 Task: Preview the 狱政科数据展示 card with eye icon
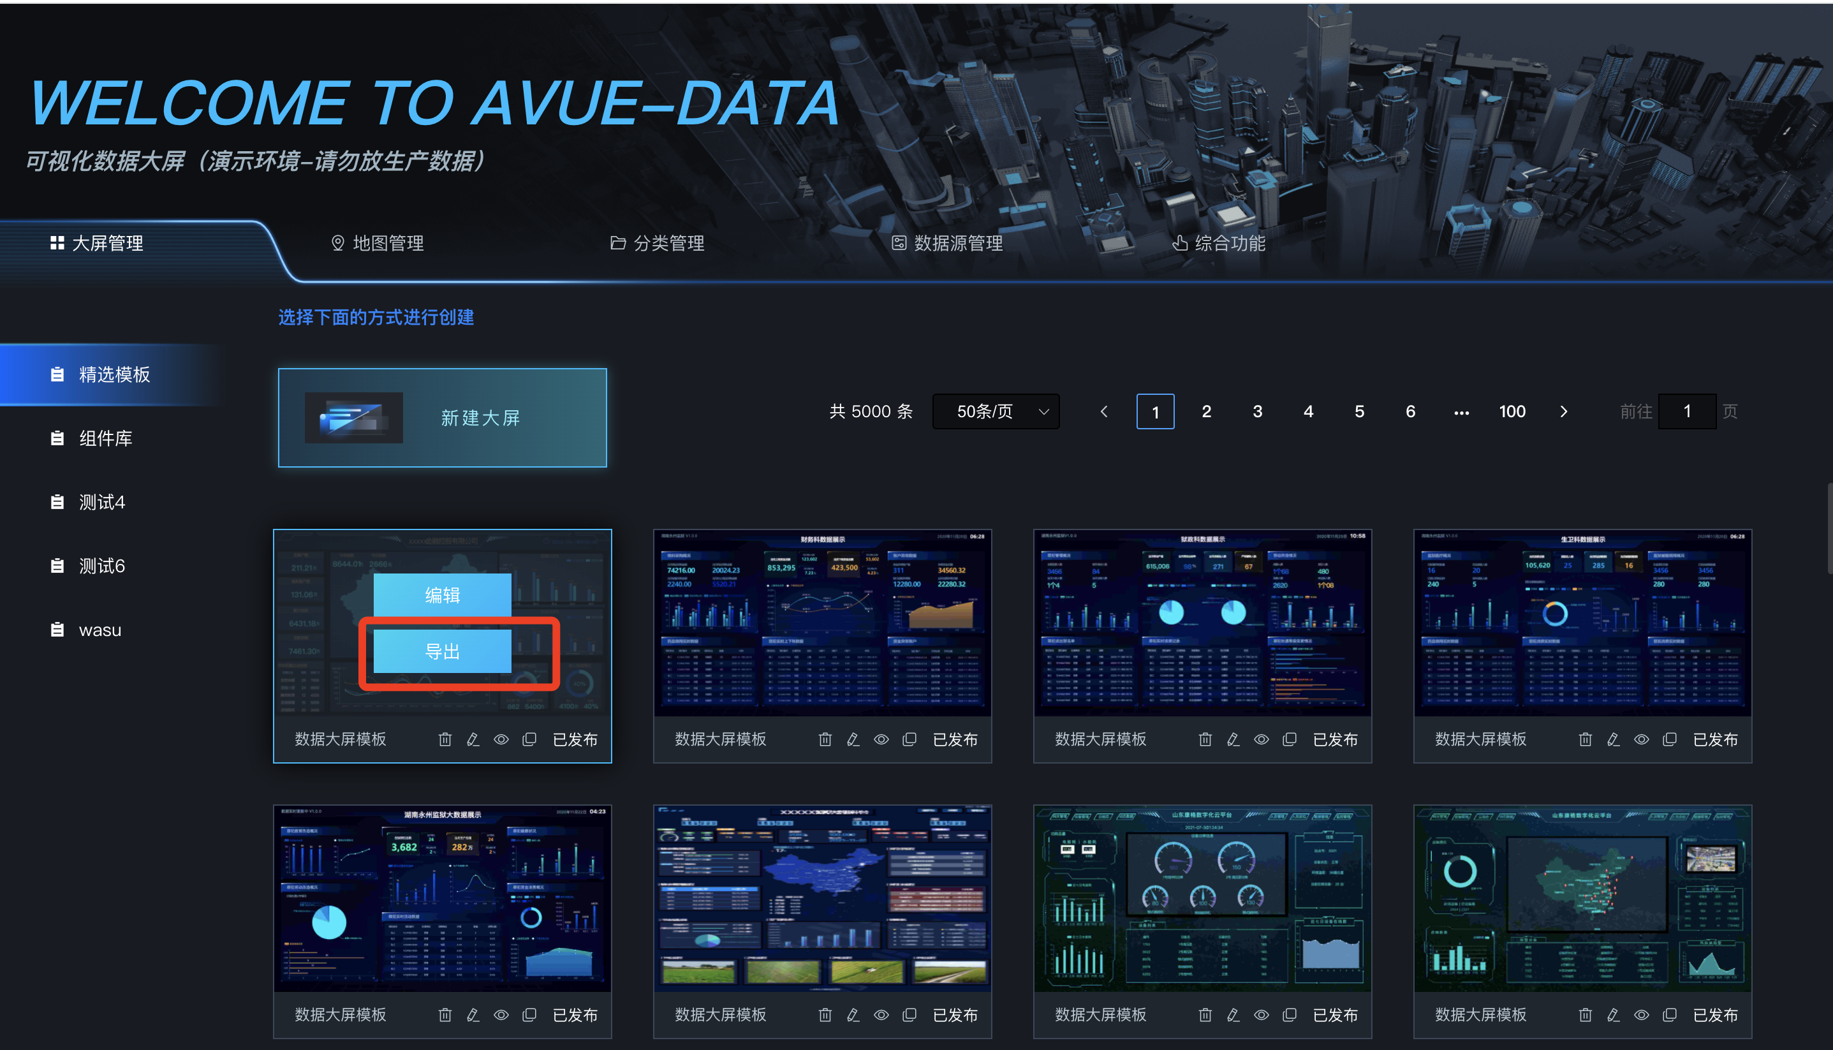tap(1262, 739)
